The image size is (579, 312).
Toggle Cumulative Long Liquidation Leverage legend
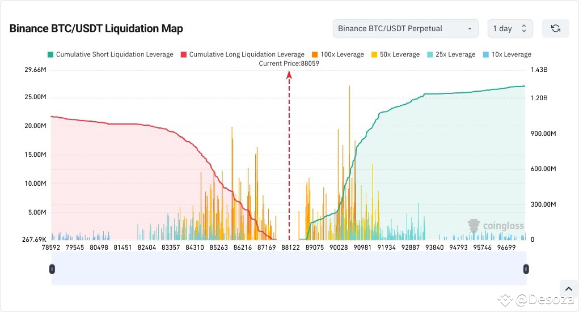click(x=243, y=54)
